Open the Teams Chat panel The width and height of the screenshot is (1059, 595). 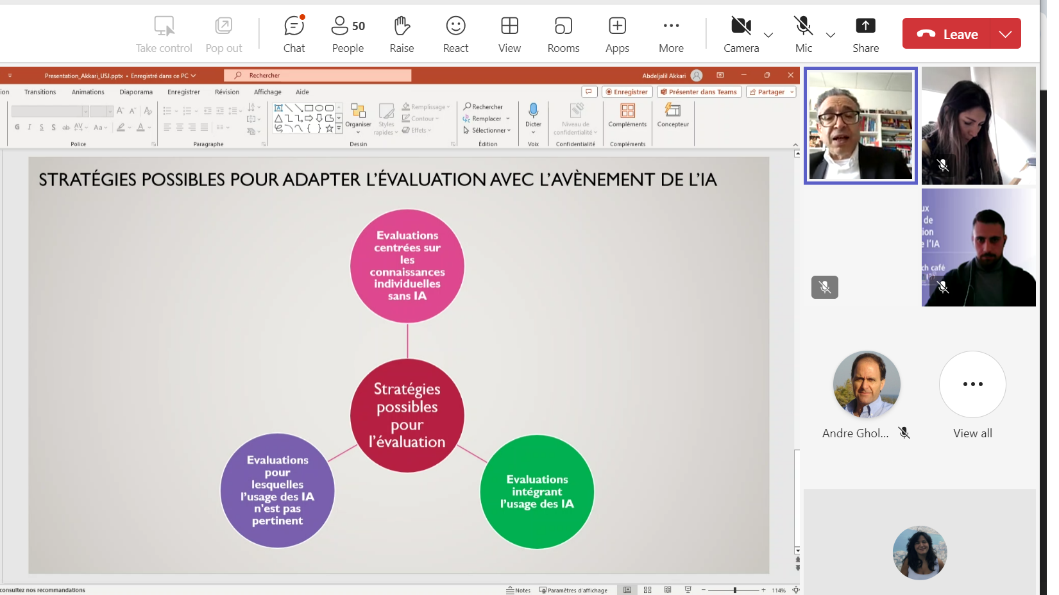point(294,35)
